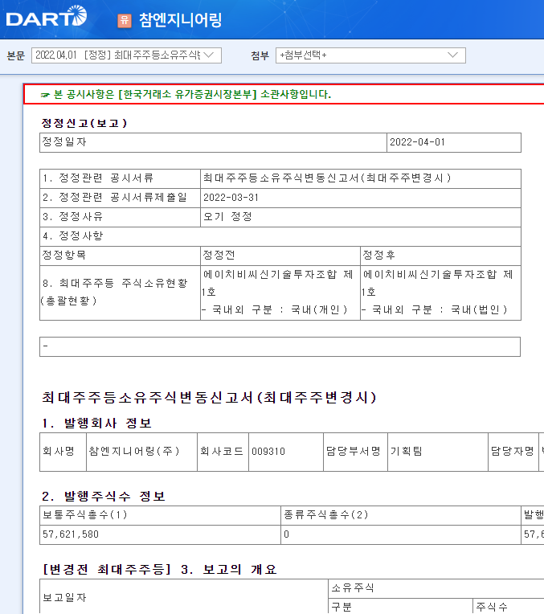
Task: Click the orange 유 market badge icon
Action: coord(125,20)
